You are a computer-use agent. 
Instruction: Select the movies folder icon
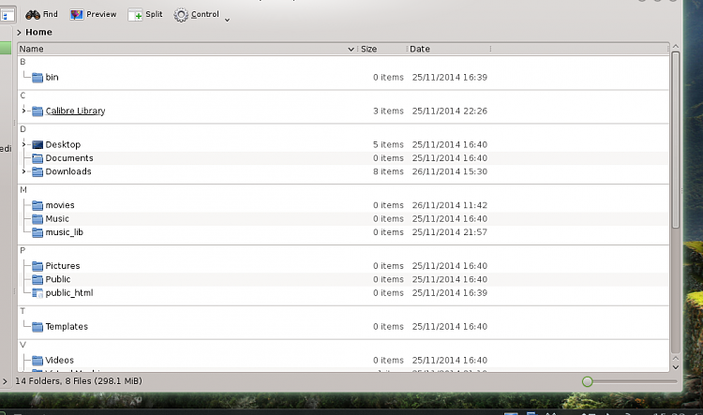(37, 205)
